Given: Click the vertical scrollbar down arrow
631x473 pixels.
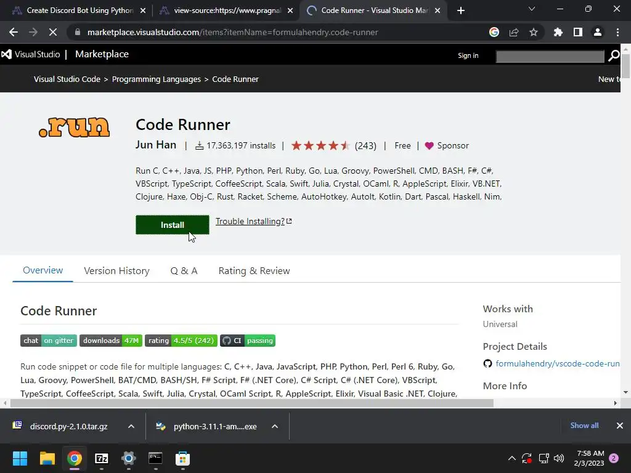Looking at the screenshot, I should tap(625, 392).
